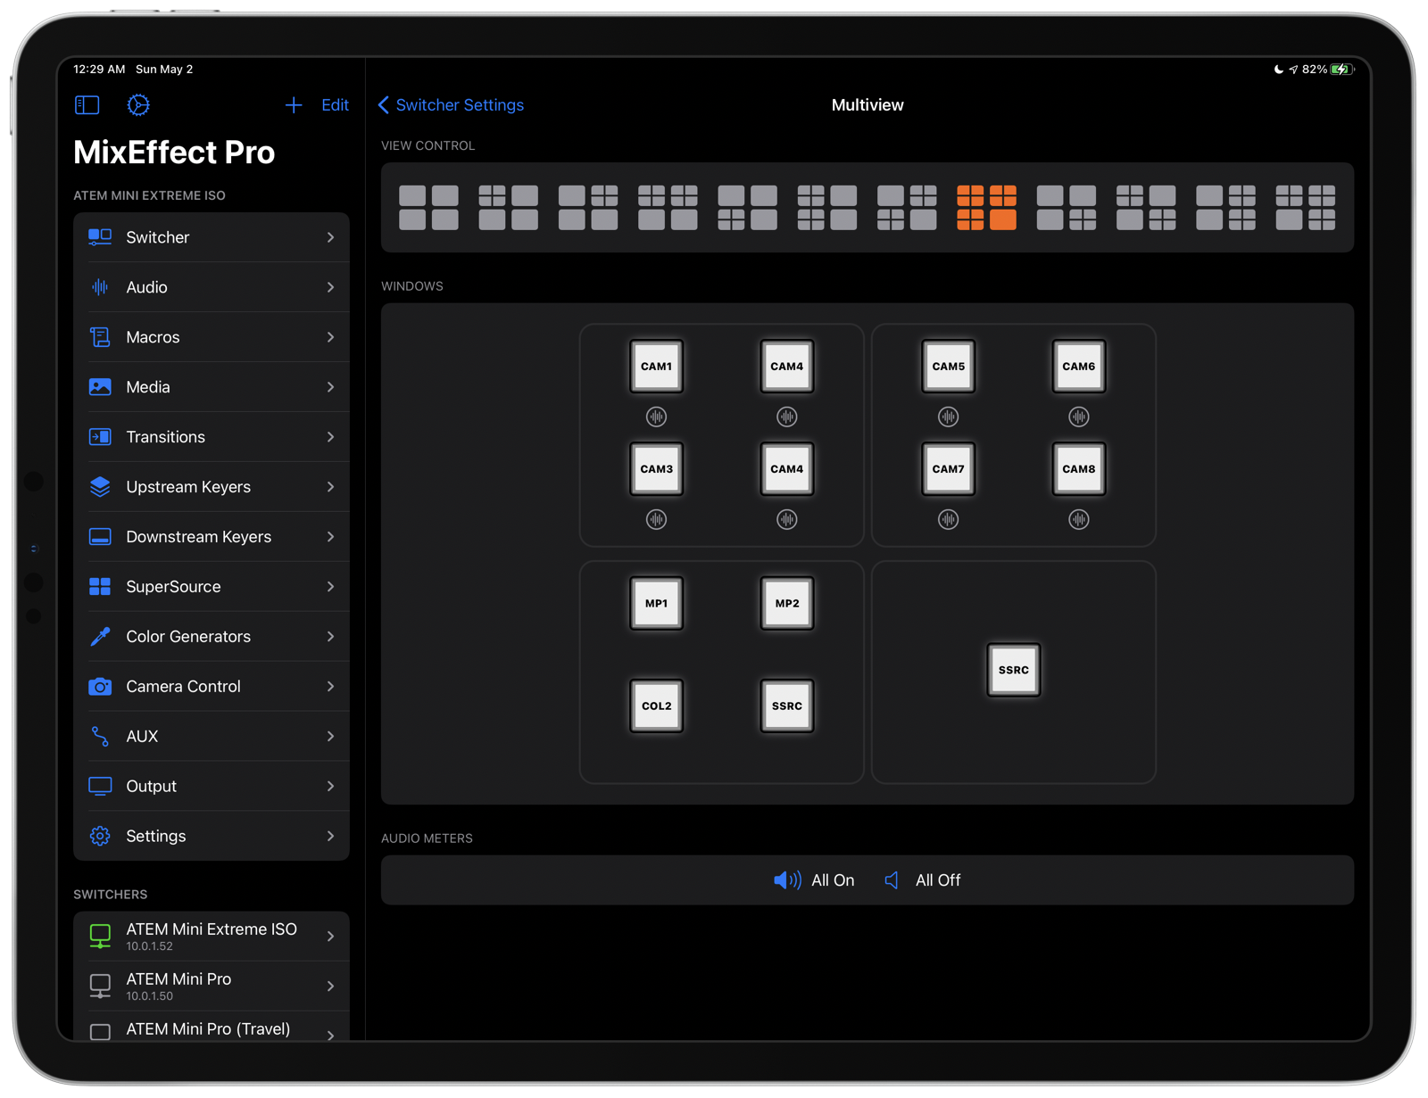Open the Transitions section
Viewport: 1428px width, 1098px height.
tap(212, 437)
